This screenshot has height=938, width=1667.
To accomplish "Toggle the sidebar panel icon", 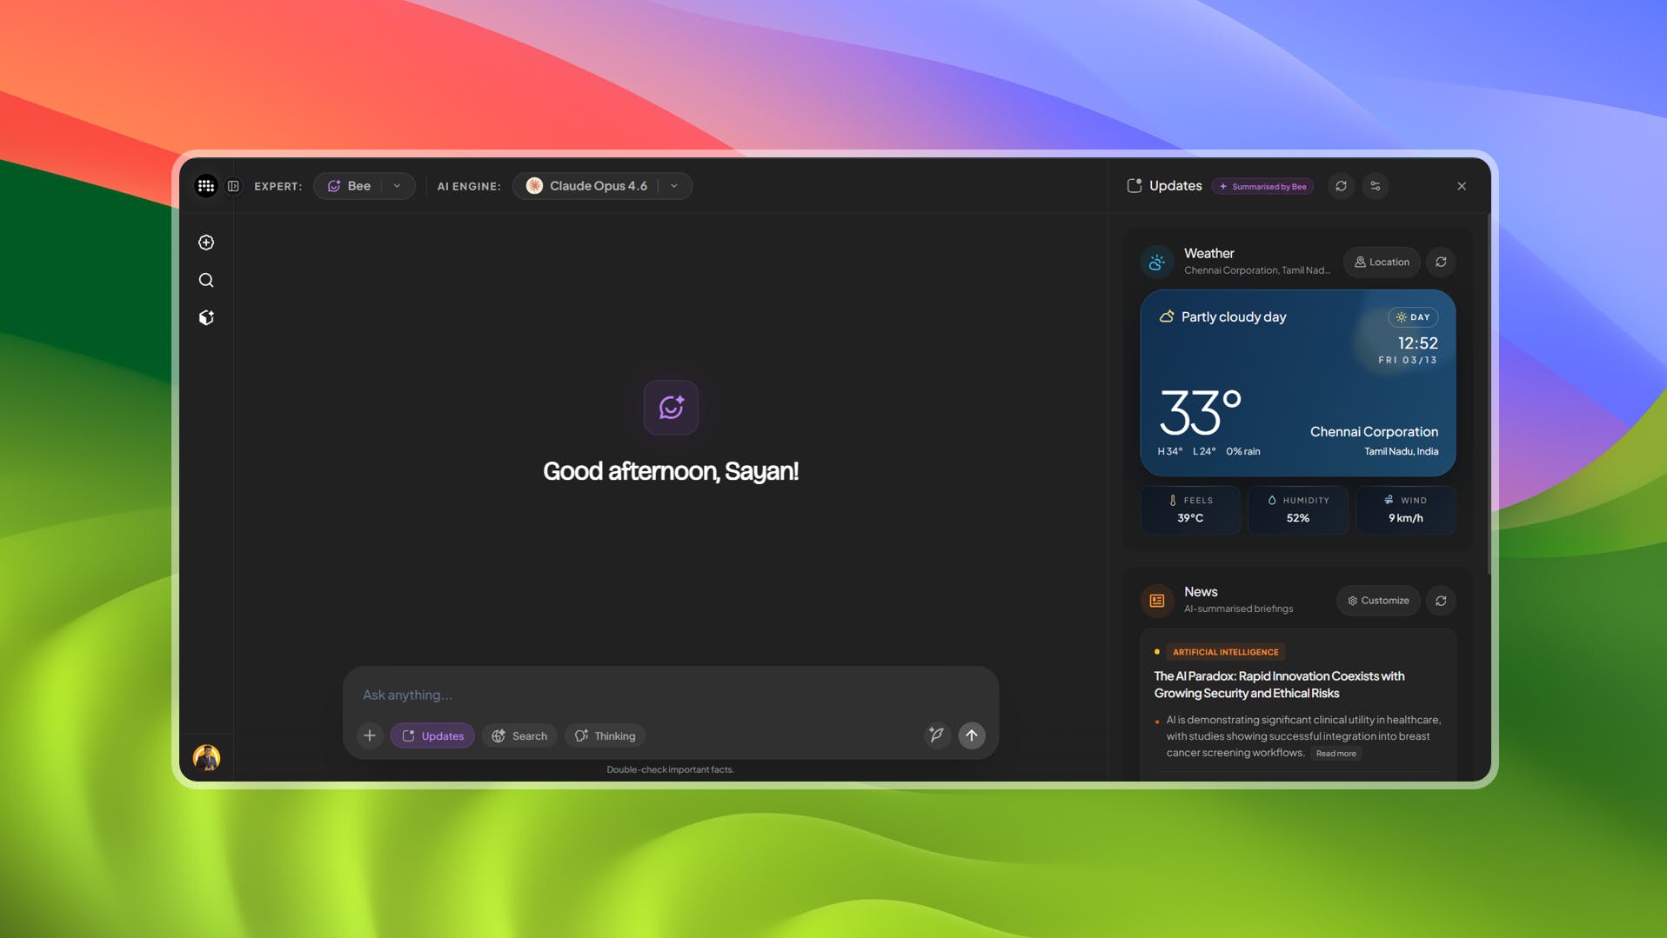I will 233,186.
